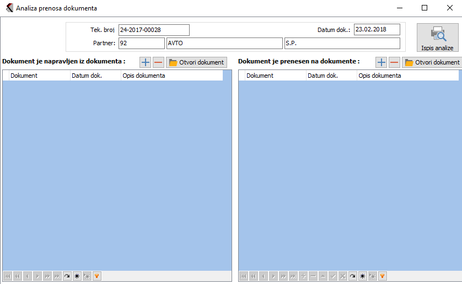Click the Datum dok. date field
The height and width of the screenshot is (284, 462).
click(x=377, y=30)
